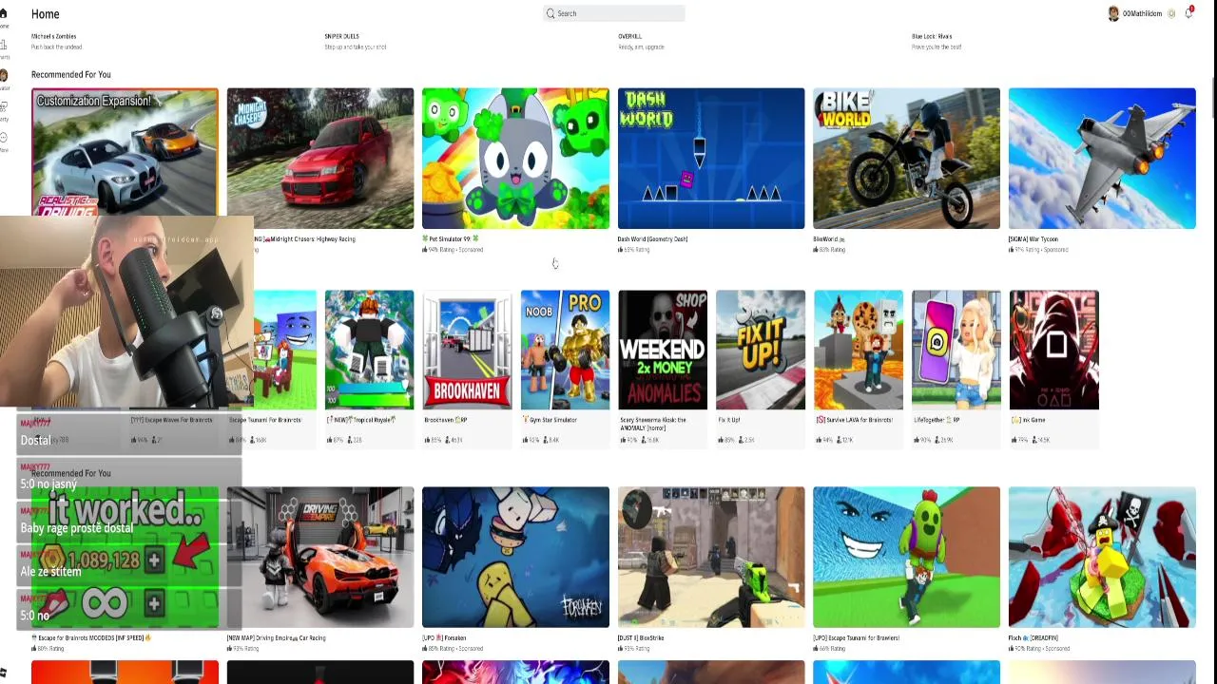Open the Driving Empire Car Racing thumbnail
1217x684 pixels.
320,558
